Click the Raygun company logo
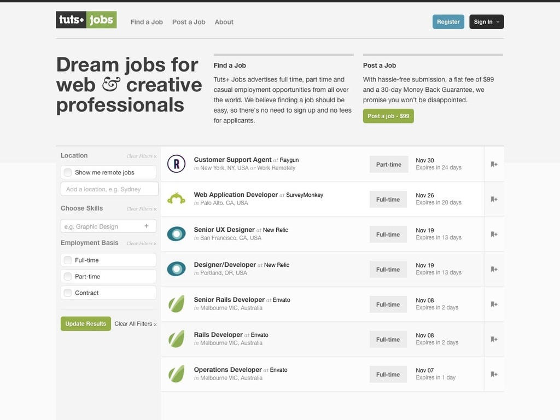 (x=177, y=164)
